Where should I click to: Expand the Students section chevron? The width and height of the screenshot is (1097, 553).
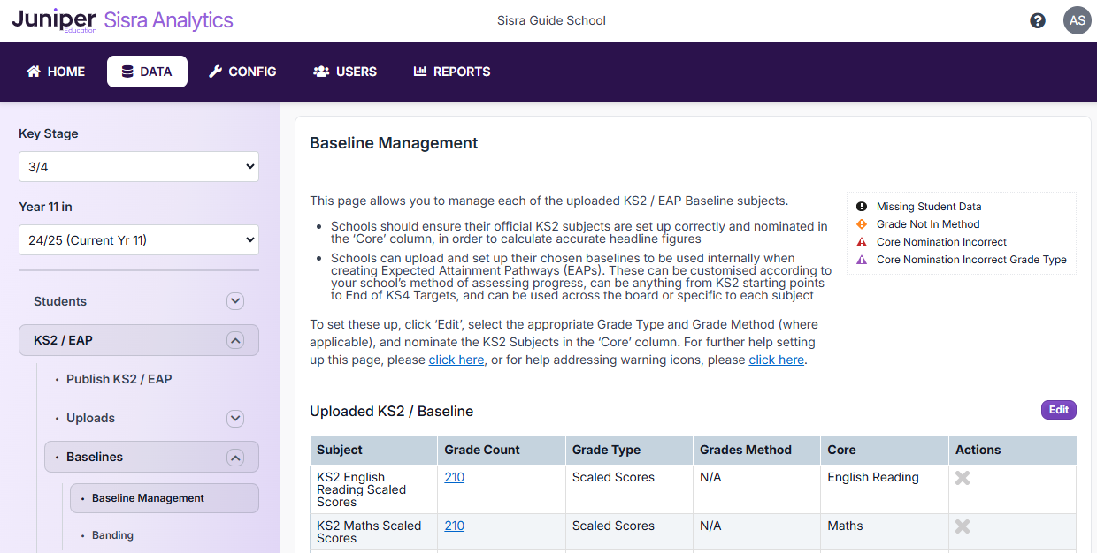(234, 301)
